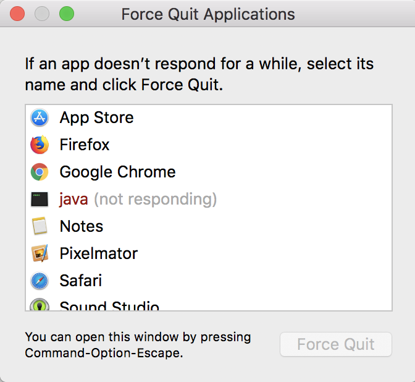Select Firefox in the application list
This screenshot has height=382, width=415.
point(85,145)
